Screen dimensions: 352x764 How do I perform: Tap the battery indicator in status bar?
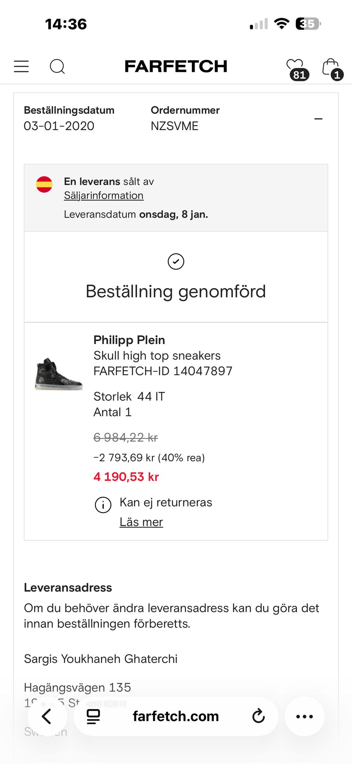[x=308, y=24]
